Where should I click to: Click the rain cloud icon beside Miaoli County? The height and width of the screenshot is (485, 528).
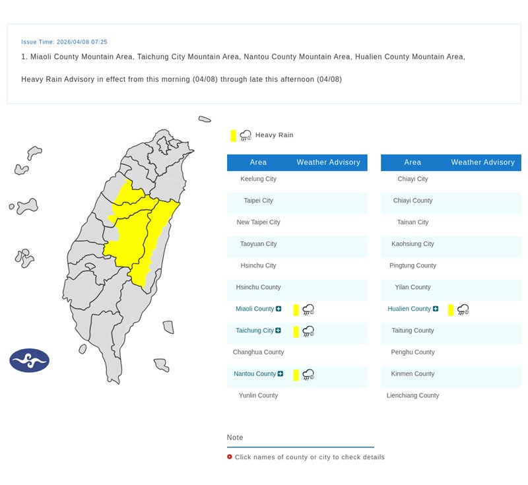(308, 309)
